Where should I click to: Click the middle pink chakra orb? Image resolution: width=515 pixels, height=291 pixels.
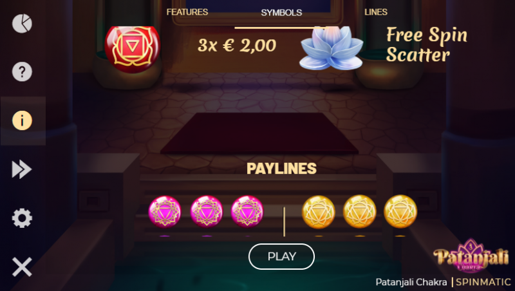pyautogui.click(x=207, y=212)
